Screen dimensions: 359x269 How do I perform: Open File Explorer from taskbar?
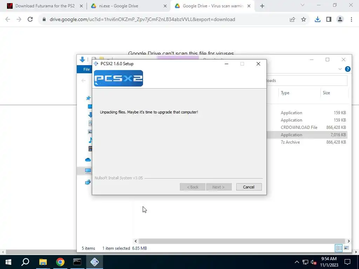43,262
